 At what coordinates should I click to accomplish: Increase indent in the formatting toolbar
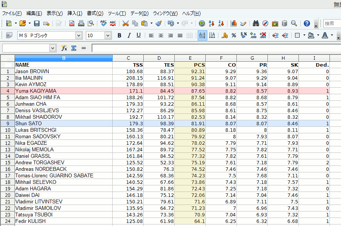(x=285, y=35)
